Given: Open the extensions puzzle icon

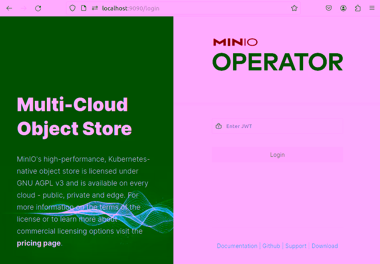Looking at the screenshot, I should coord(358,8).
